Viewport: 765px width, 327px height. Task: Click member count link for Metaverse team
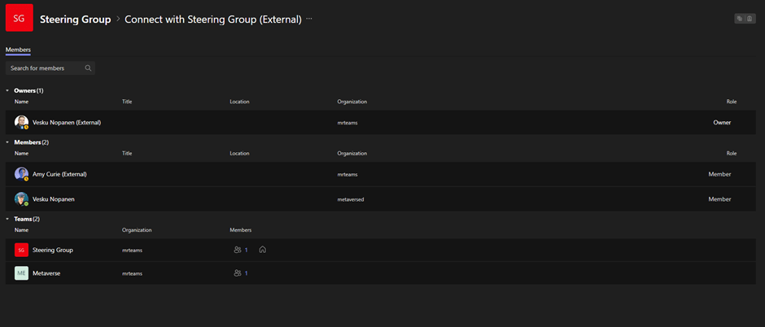[246, 273]
